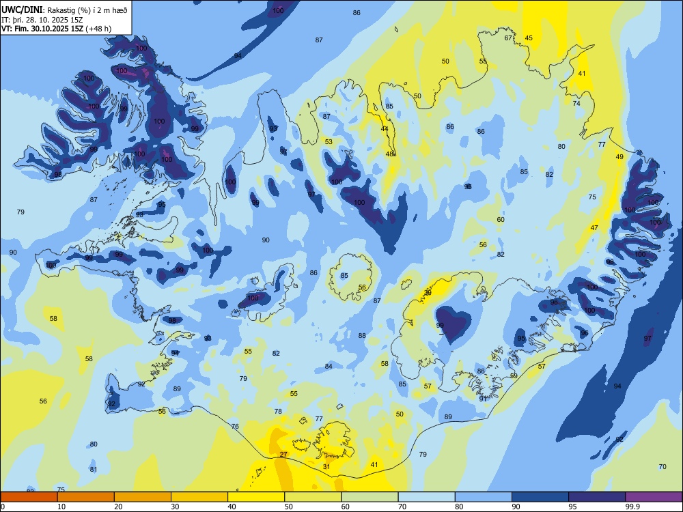Click the map value '84' in south-central area
This screenshot has height=512, width=683.
(x=329, y=366)
